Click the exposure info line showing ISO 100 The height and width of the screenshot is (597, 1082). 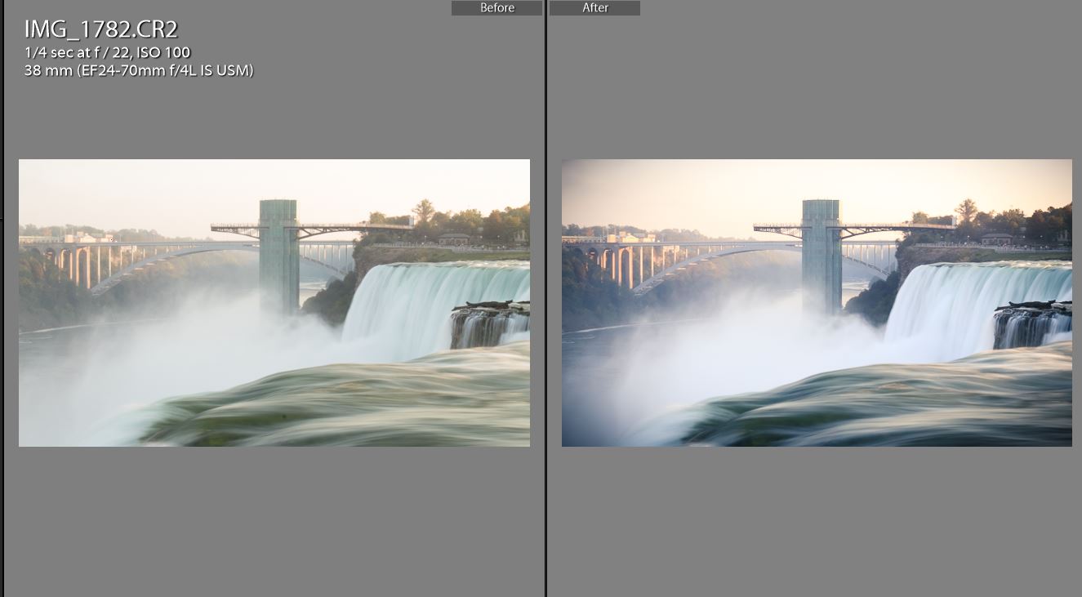[107, 53]
